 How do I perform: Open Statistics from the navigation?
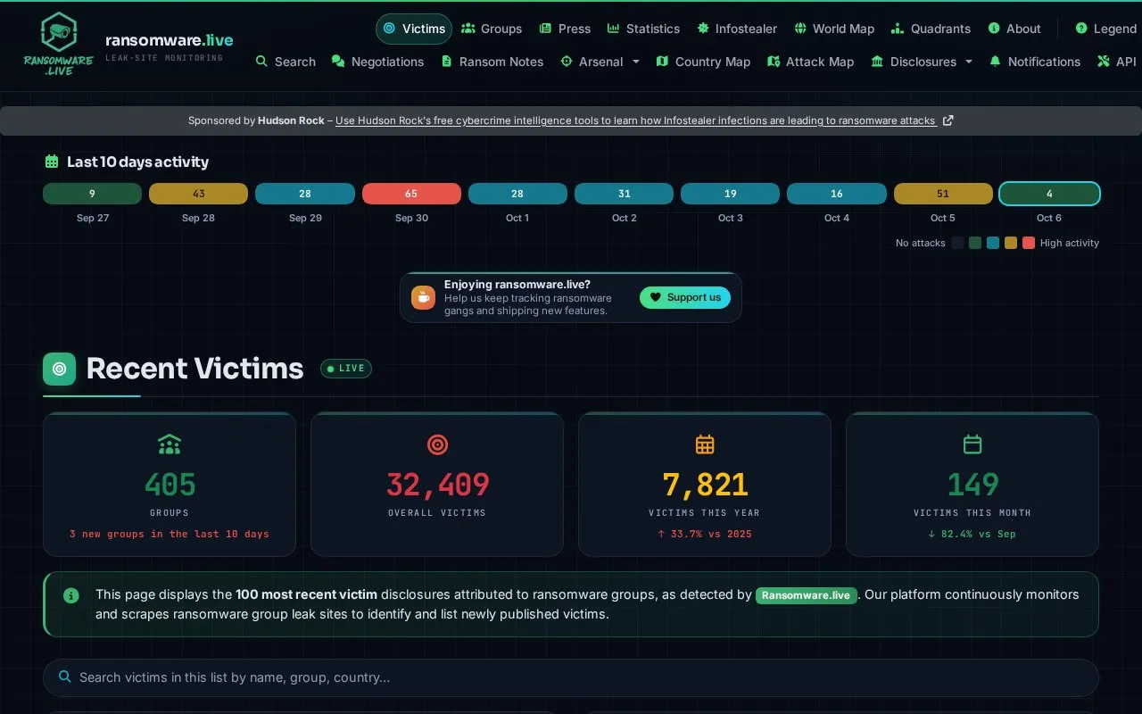[x=643, y=29]
